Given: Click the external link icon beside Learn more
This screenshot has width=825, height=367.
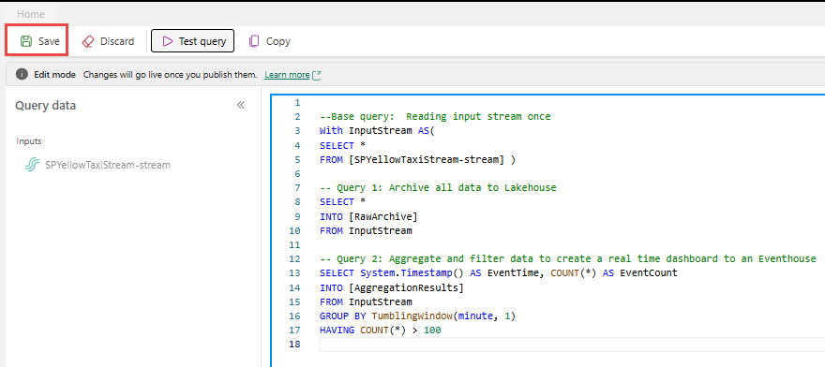Looking at the screenshot, I should coord(317,75).
